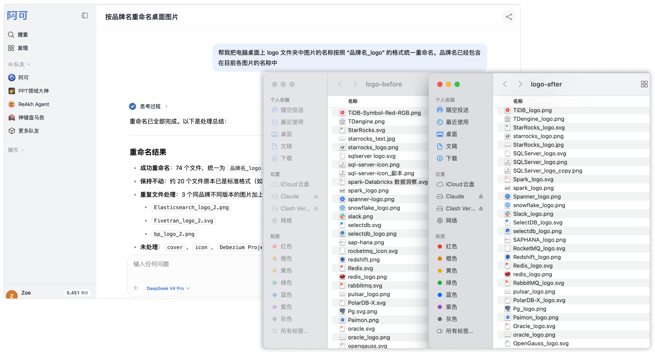Click the share icon in the chat header
This screenshot has width=655, height=352.
[x=509, y=17]
